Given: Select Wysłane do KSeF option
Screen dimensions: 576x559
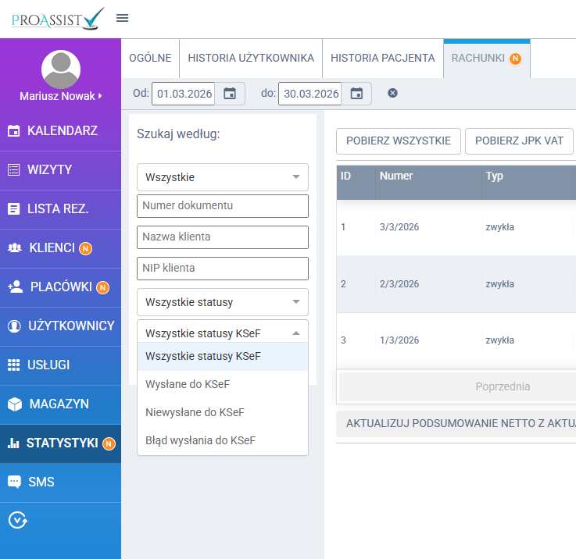Looking at the screenshot, I should point(188,384).
